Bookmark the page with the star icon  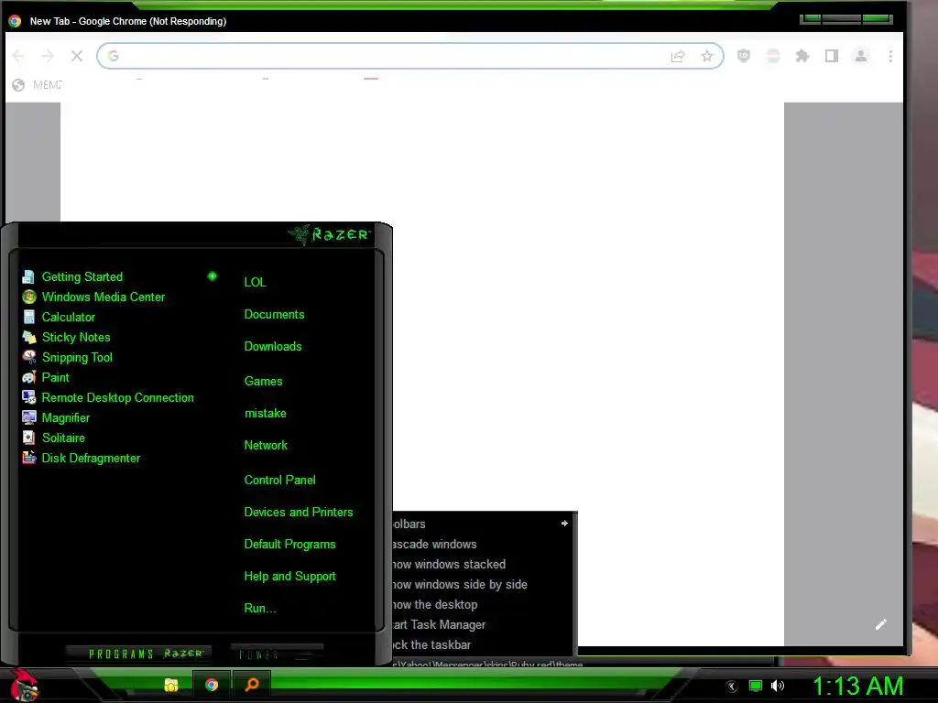coord(707,56)
